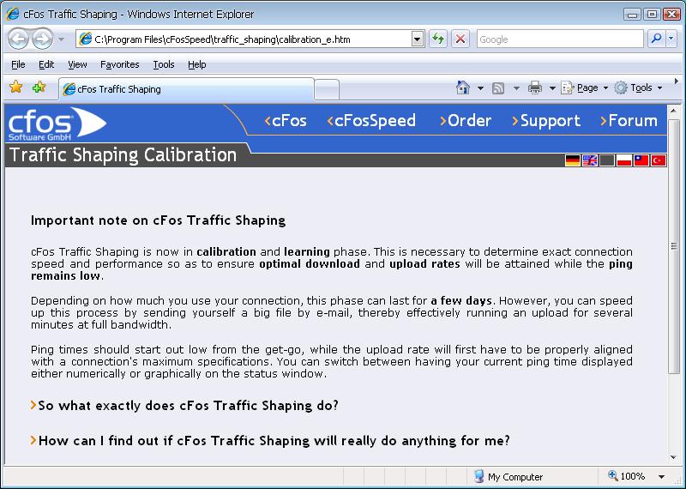The height and width of the screenshot is (489, 686).
Task: Select the cFos Traffic Shaping tab
Action: tap(186, 89)
